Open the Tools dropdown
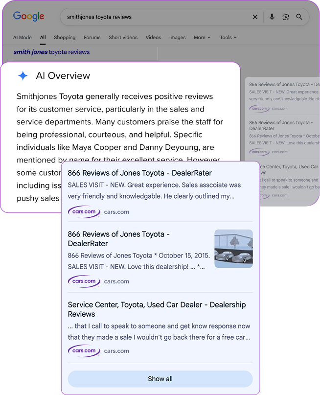 tap(228, 38)
